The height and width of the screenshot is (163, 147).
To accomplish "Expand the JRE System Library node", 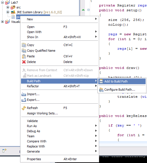I will click(x=8, y=12).
